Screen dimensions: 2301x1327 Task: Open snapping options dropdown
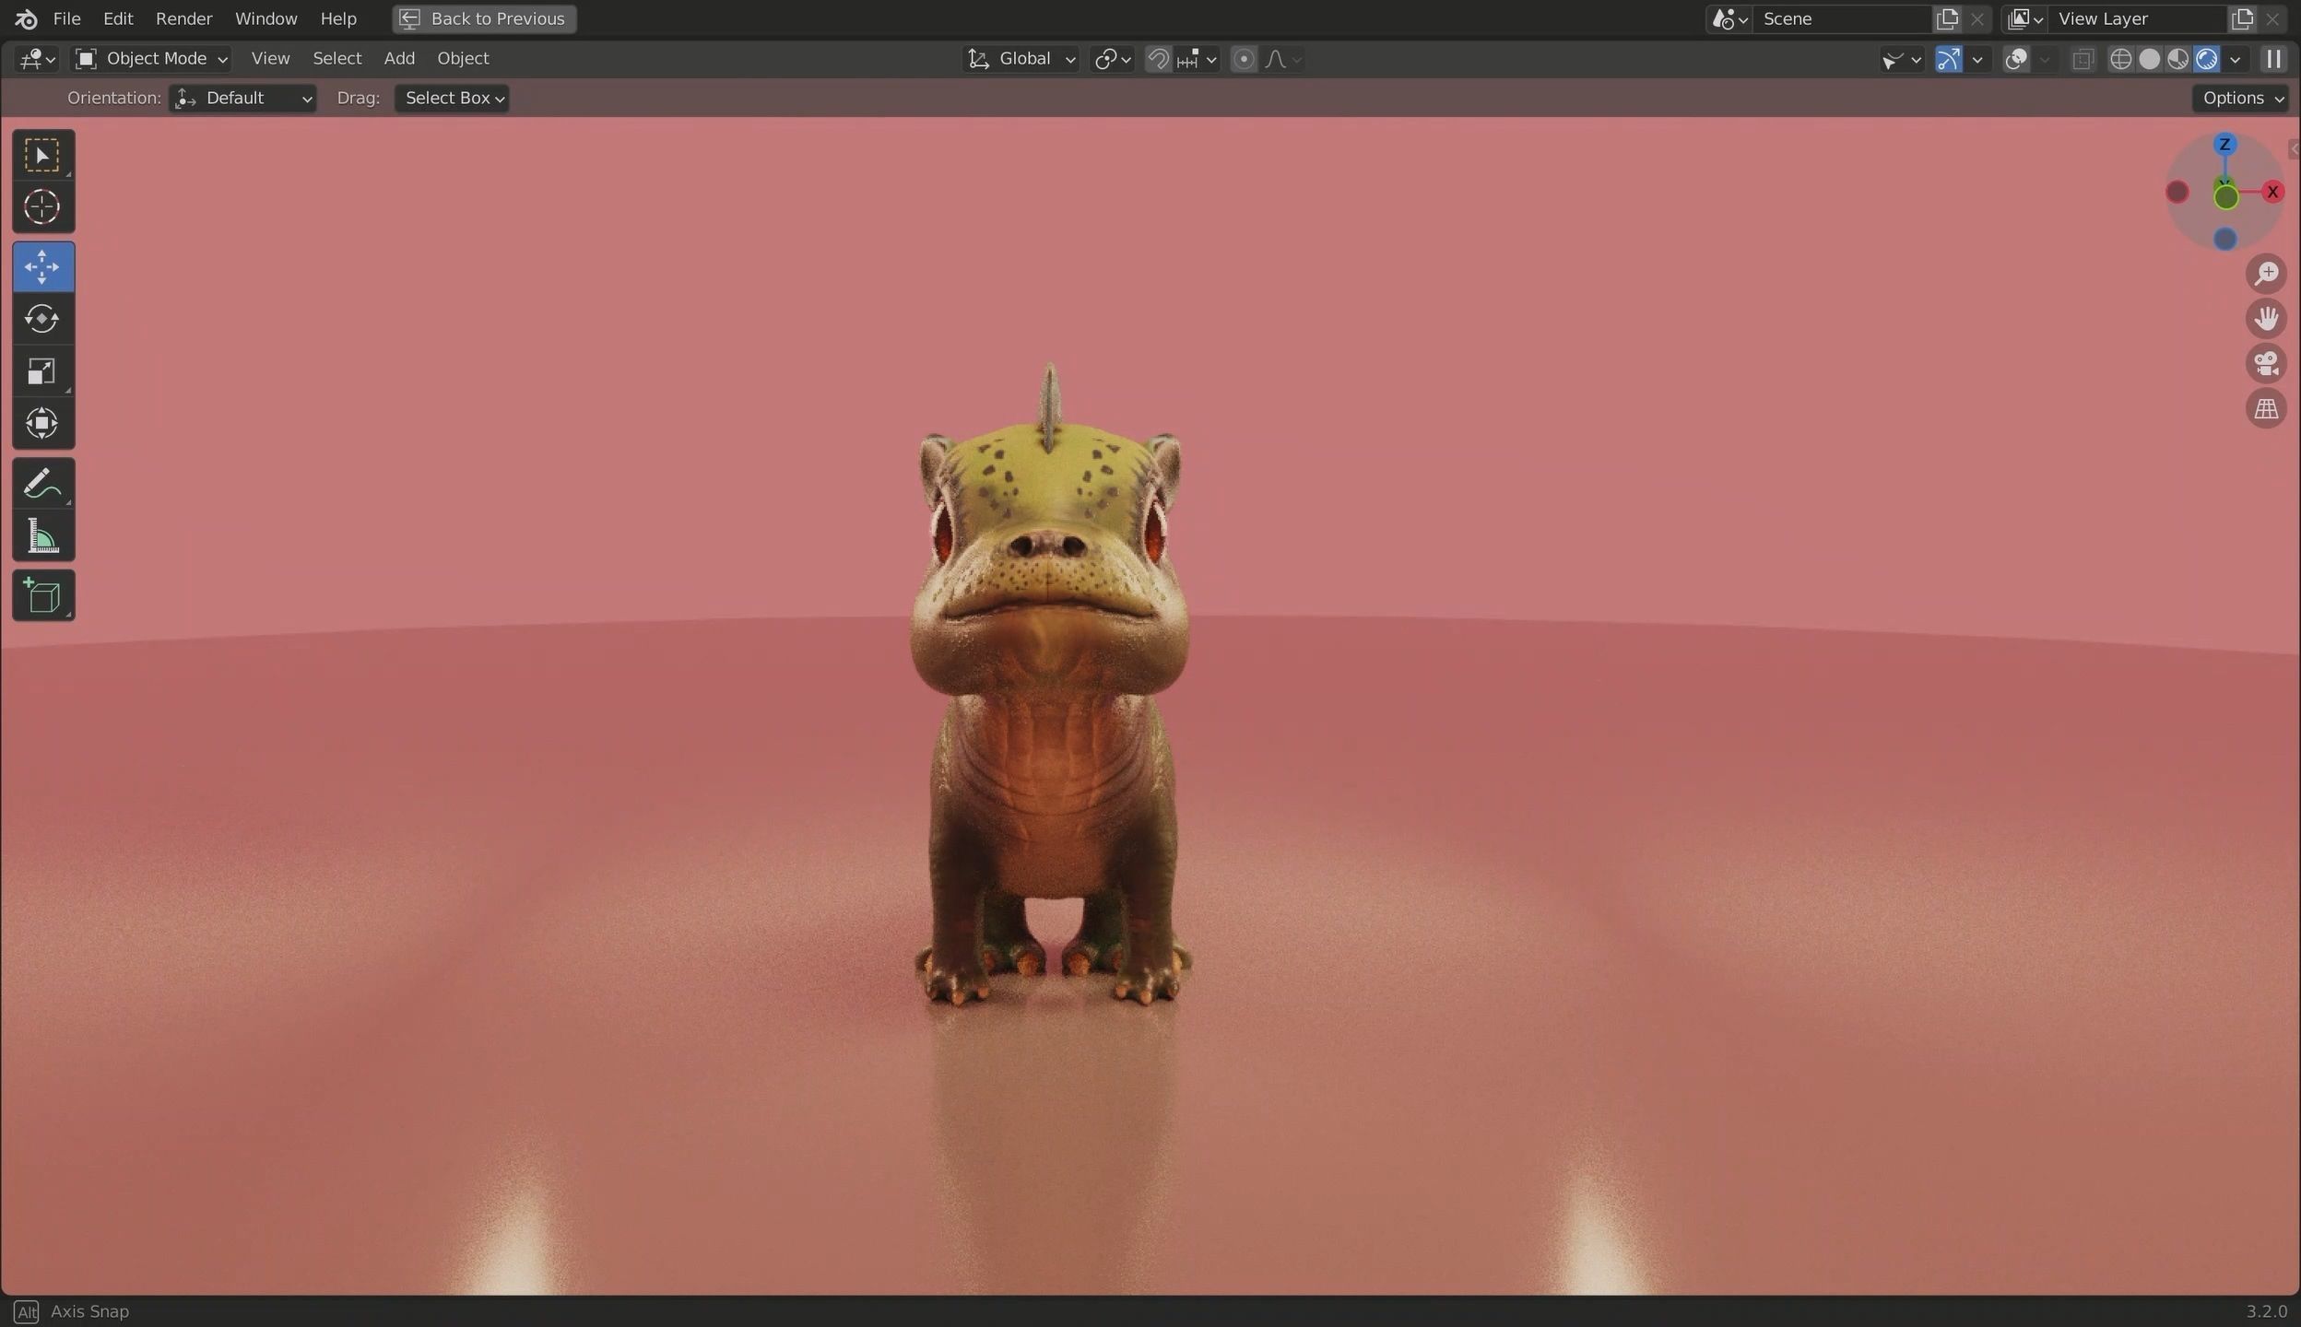1197,59
